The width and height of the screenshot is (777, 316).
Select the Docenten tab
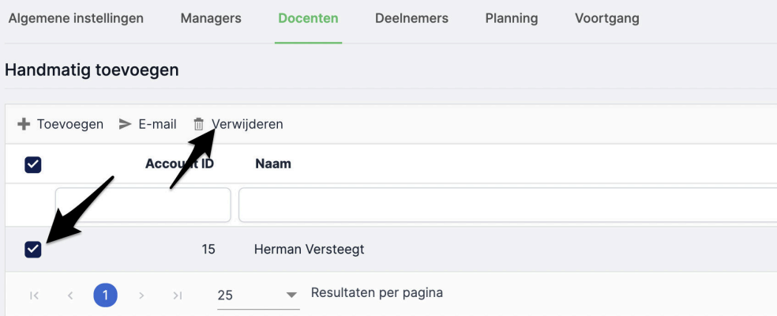(308, 18)
